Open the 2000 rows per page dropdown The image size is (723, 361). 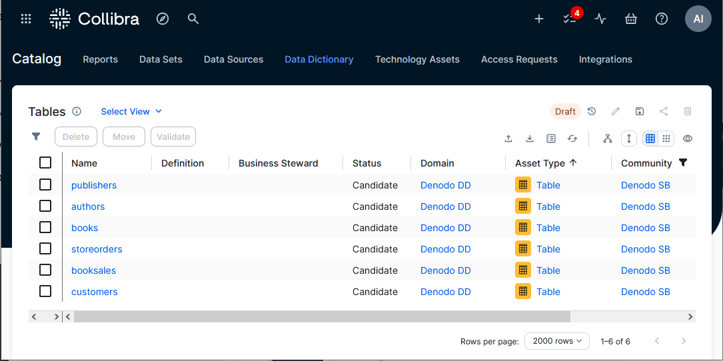[557, 341]
